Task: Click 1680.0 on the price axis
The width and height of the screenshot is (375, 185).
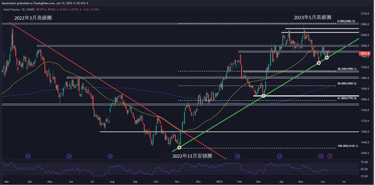Action: 365,131
